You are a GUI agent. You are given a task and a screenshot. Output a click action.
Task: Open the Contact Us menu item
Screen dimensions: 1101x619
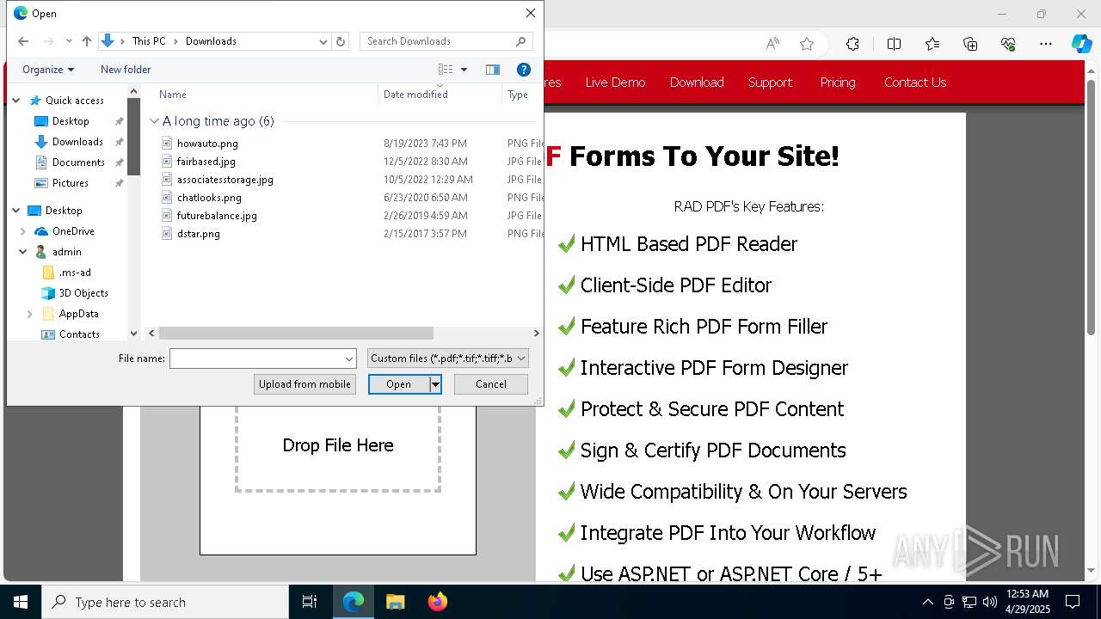click(x=915, y=83)
